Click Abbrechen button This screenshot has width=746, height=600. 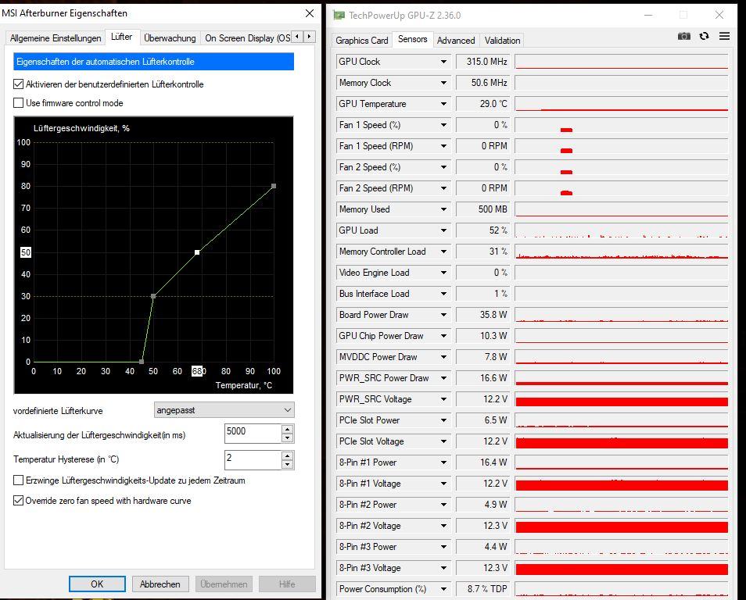[160, 584]
